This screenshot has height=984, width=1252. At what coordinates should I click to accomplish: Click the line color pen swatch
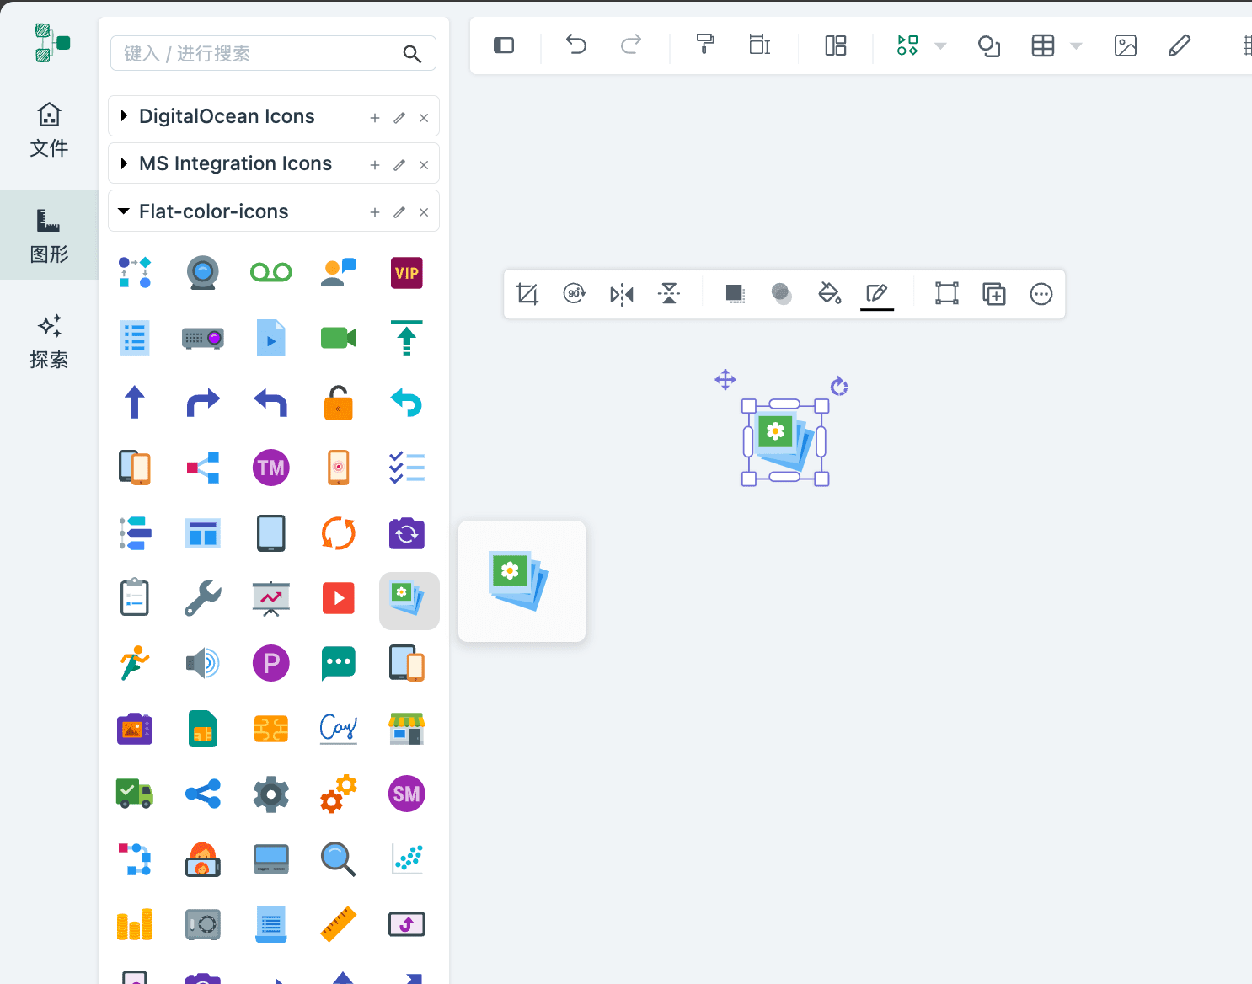876,294
